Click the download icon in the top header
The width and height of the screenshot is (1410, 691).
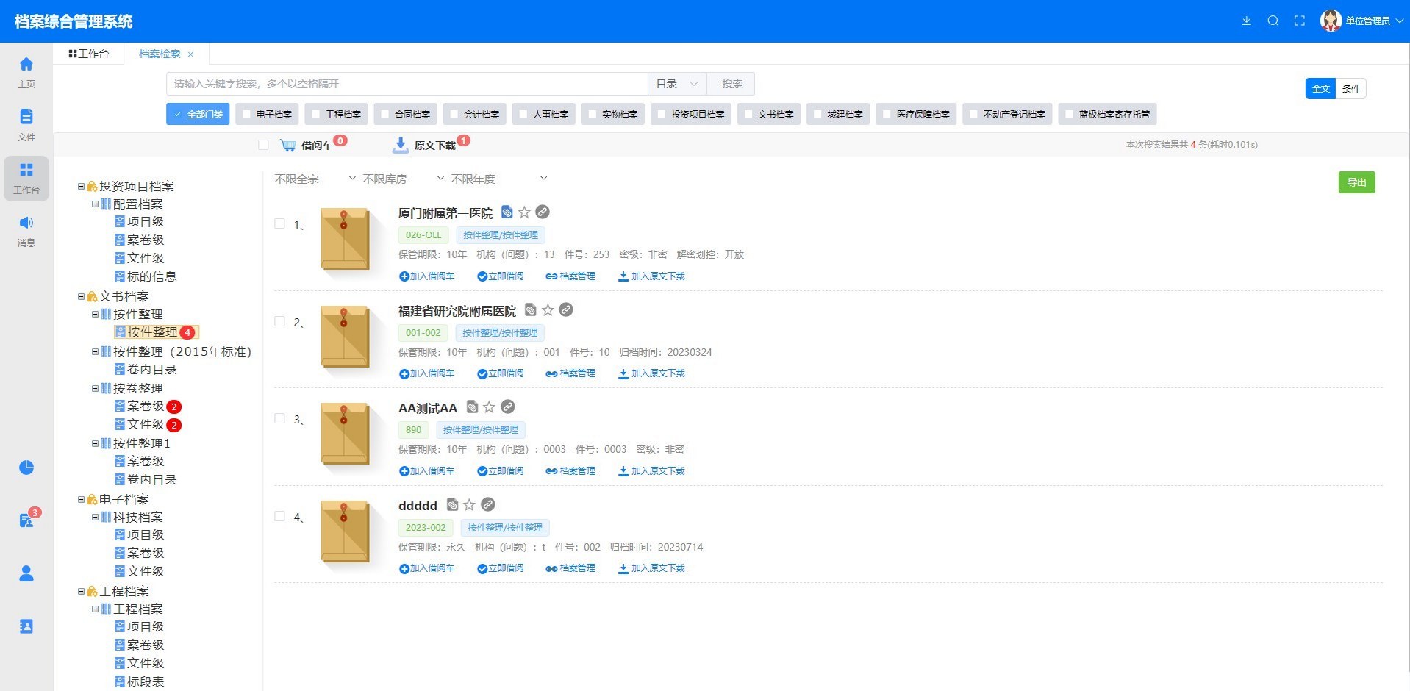[x=1246, y=21]
